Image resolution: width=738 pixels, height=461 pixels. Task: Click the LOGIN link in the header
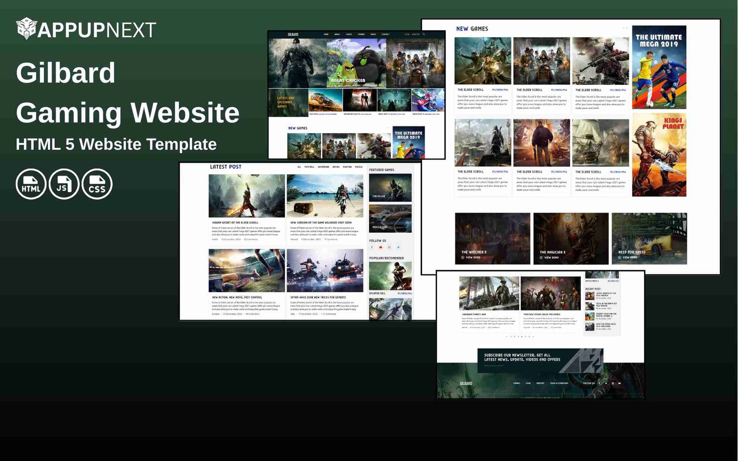[x=406, y=34]
